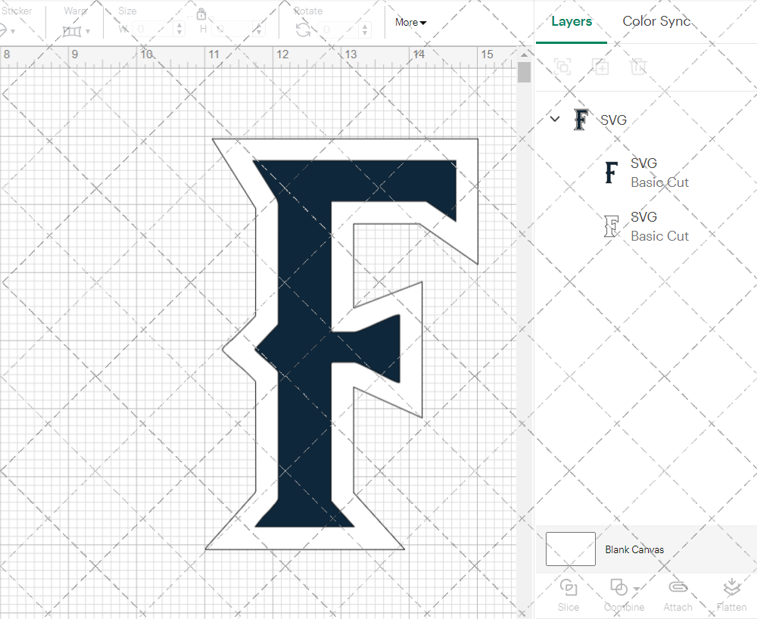Select the dark F Basic Cut layer
Viewport: 757px width, 619px height.
tap(659, 173)
